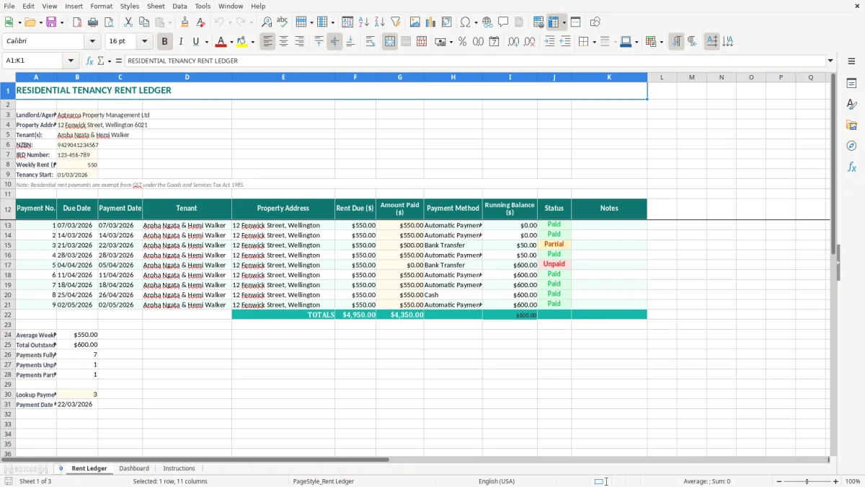Toggle merge and center cells

point(390,42)
